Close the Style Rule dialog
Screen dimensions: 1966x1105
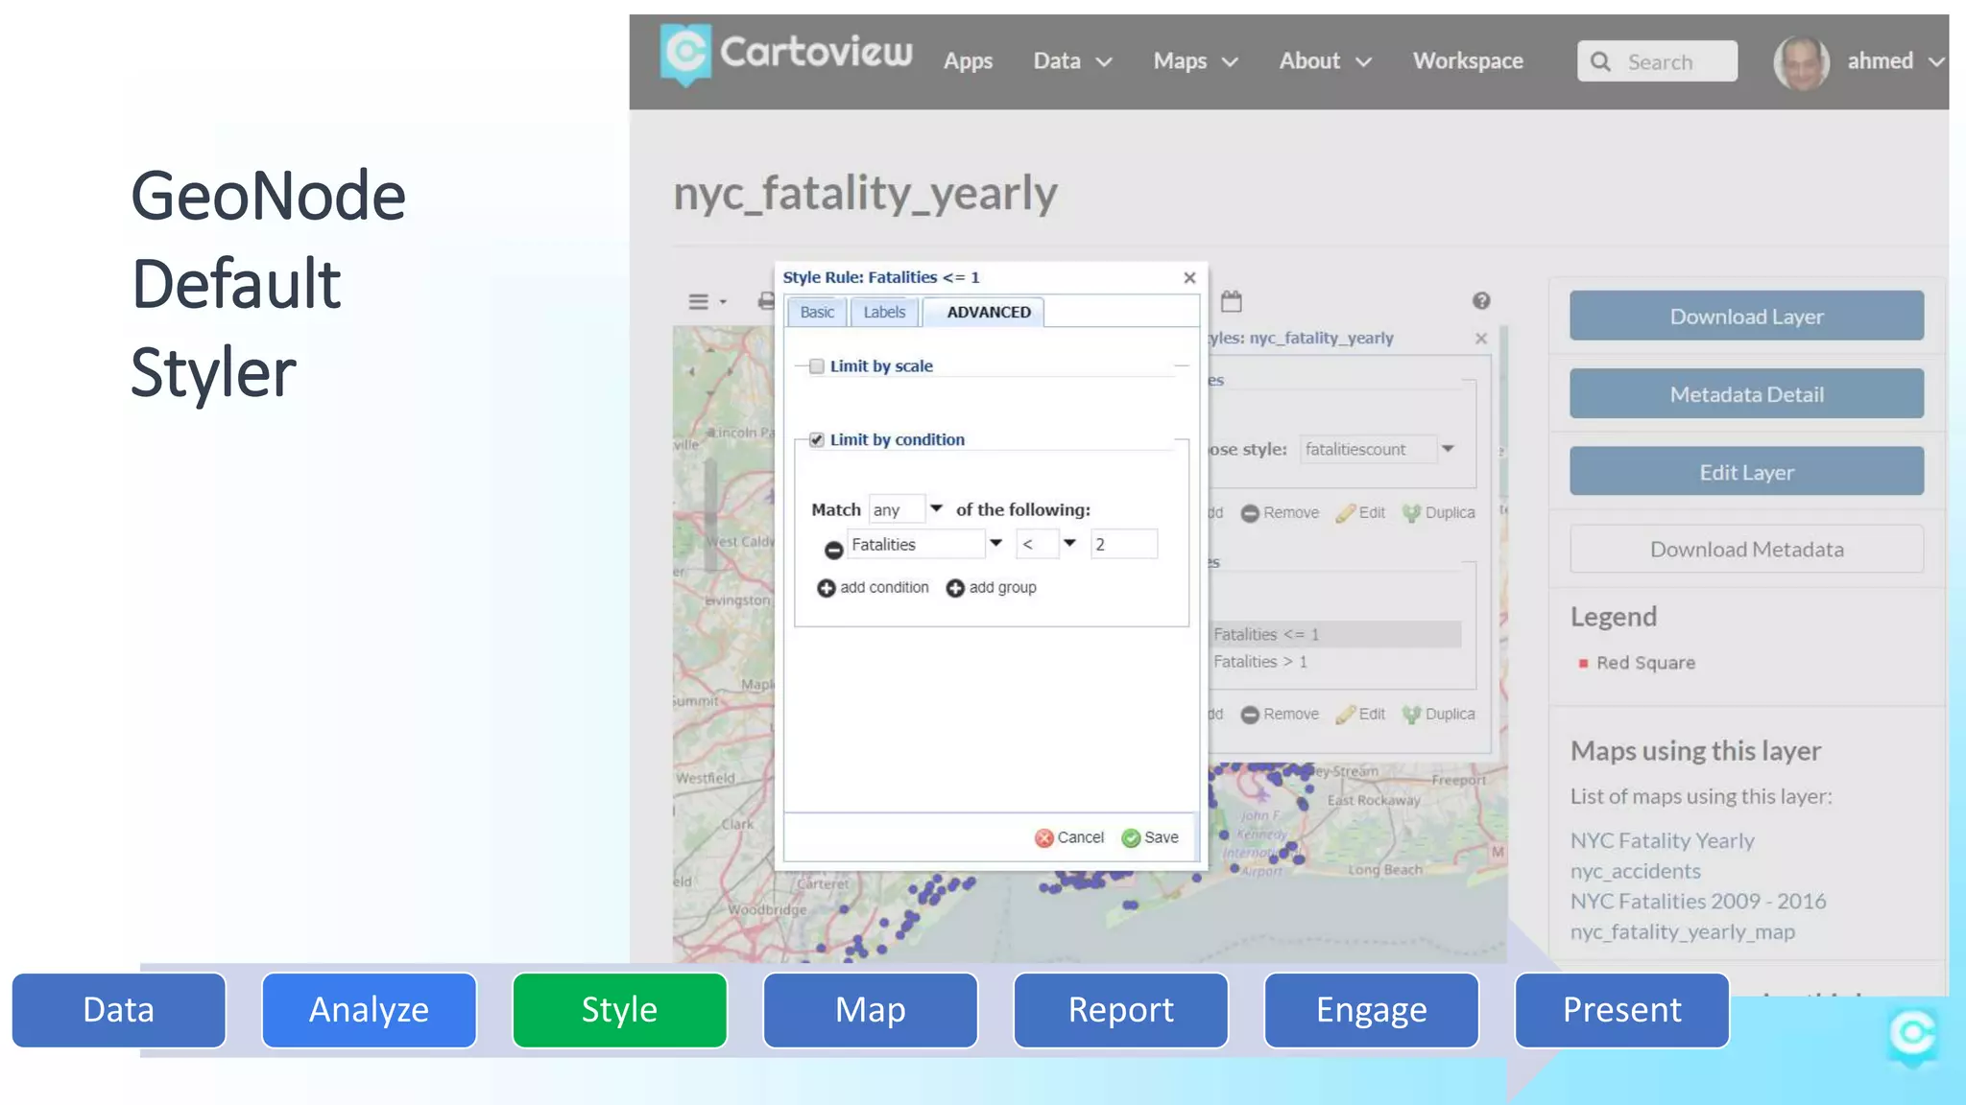1189,277
